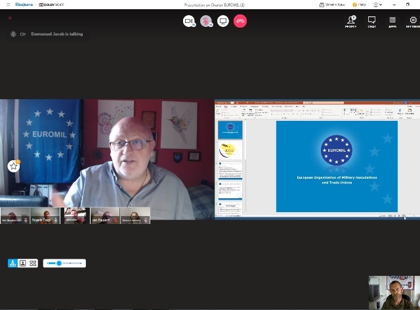
Task: Select the gallery grid layout view
Action: (x=33, y=263)
